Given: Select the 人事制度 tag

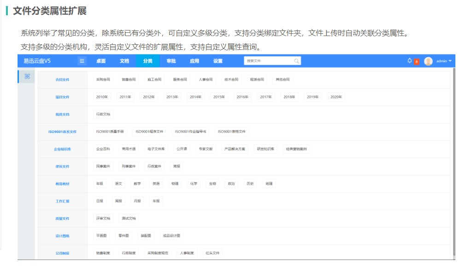Looking at the screenshot, I should pos(187,253).
